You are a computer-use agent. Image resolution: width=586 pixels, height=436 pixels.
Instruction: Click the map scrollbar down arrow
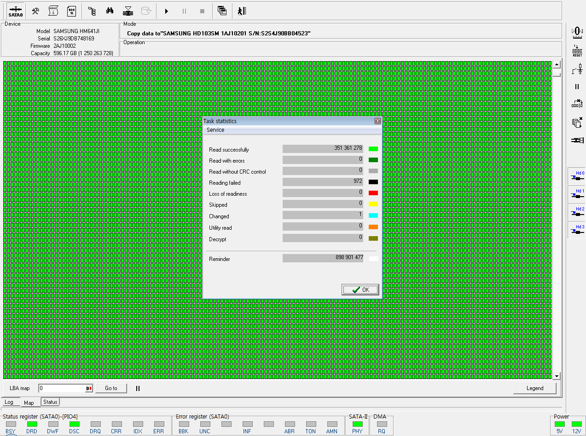pyautogui.click(x=557, y=376)
